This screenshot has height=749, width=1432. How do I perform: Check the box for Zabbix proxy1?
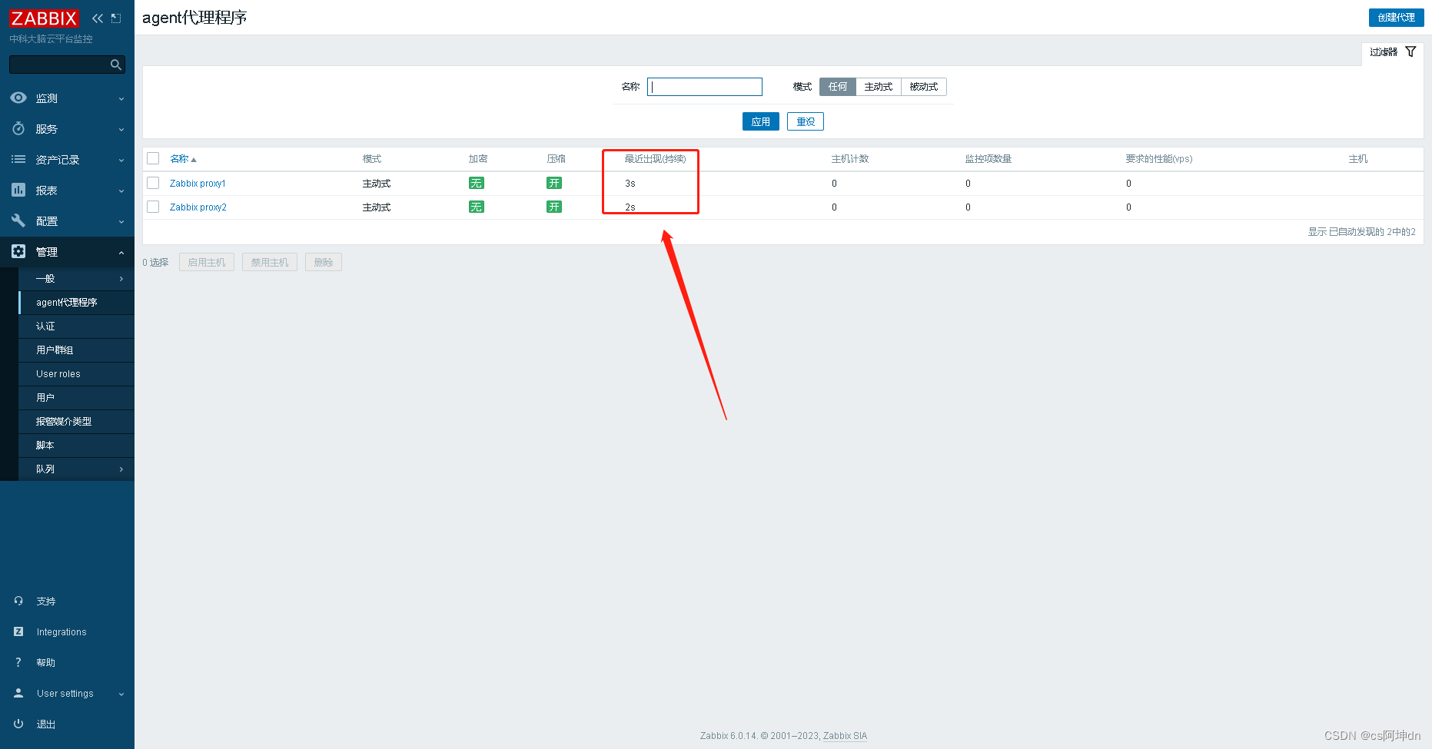coord(153,183)
